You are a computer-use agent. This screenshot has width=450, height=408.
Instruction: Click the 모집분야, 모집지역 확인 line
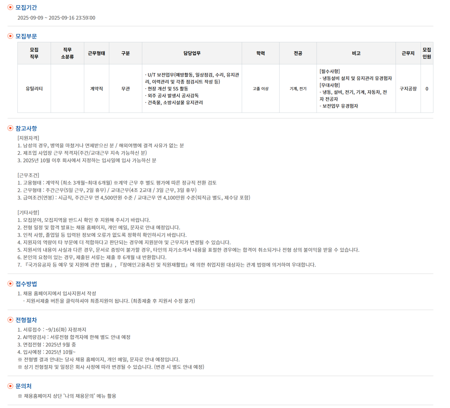pyautogui.click(x=84, y=220)
